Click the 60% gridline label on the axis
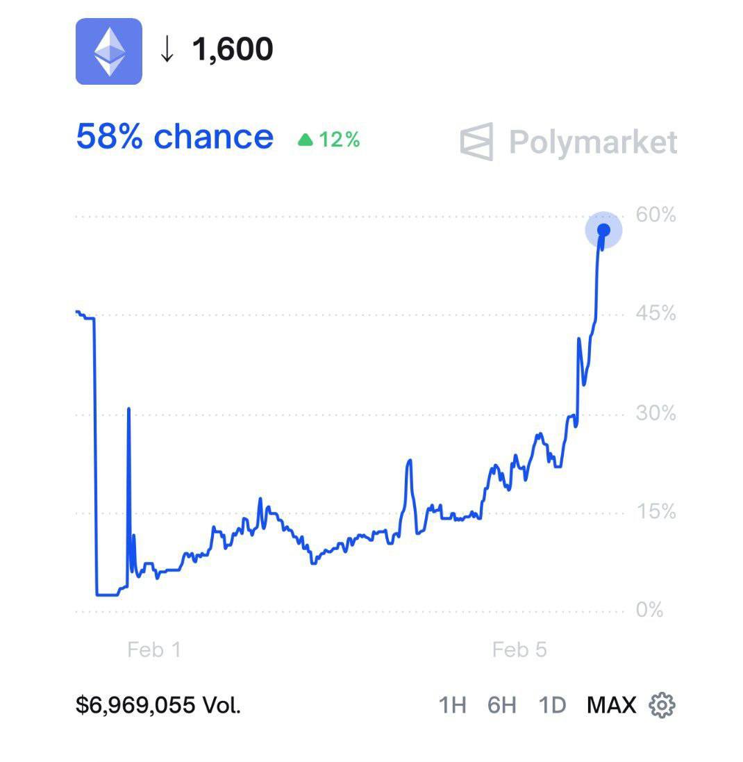This screenshot has height=762, width=743. point(656,216)
